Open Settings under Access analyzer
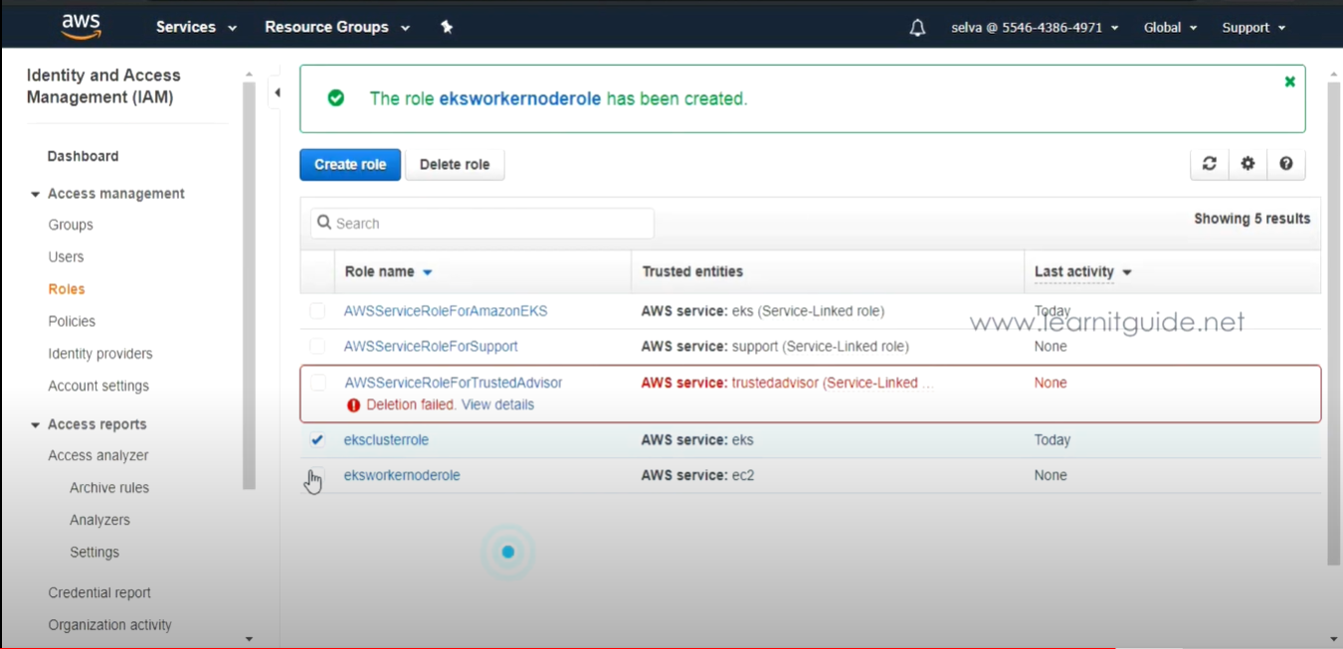Viewport: 1343px width, 649px height. 95,553
